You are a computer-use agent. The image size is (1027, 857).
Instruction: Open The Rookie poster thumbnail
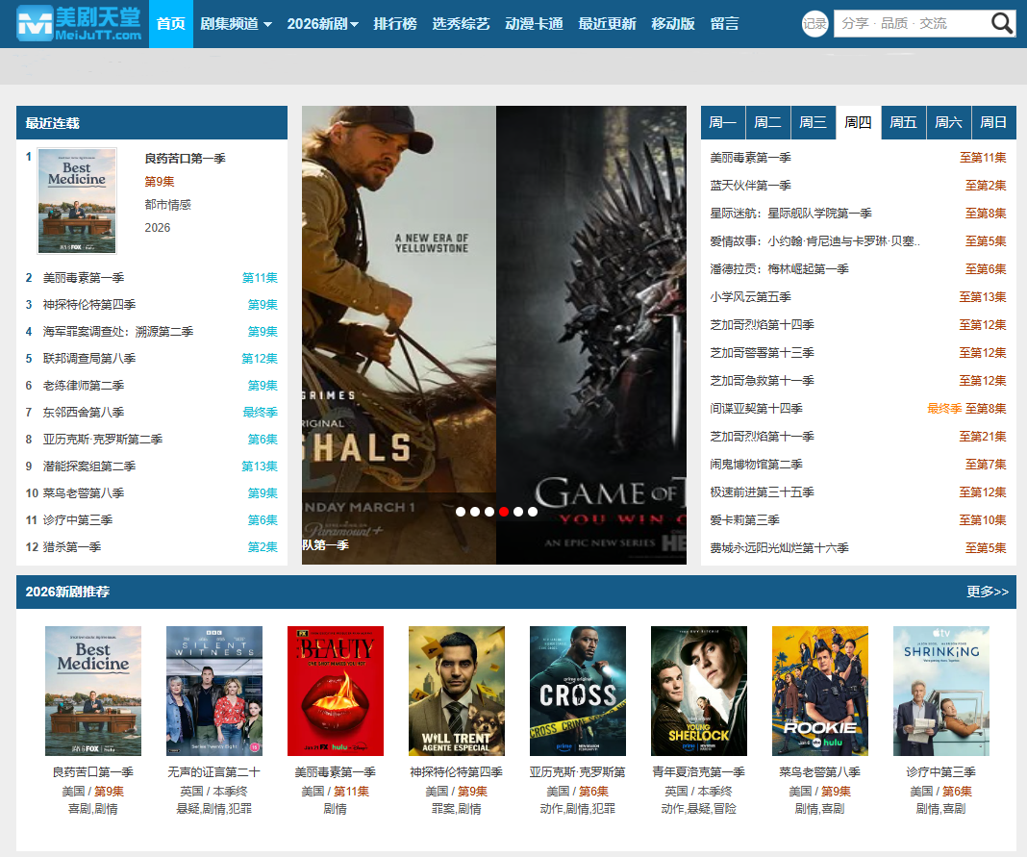pyautogui.click(x=820, y=691)
